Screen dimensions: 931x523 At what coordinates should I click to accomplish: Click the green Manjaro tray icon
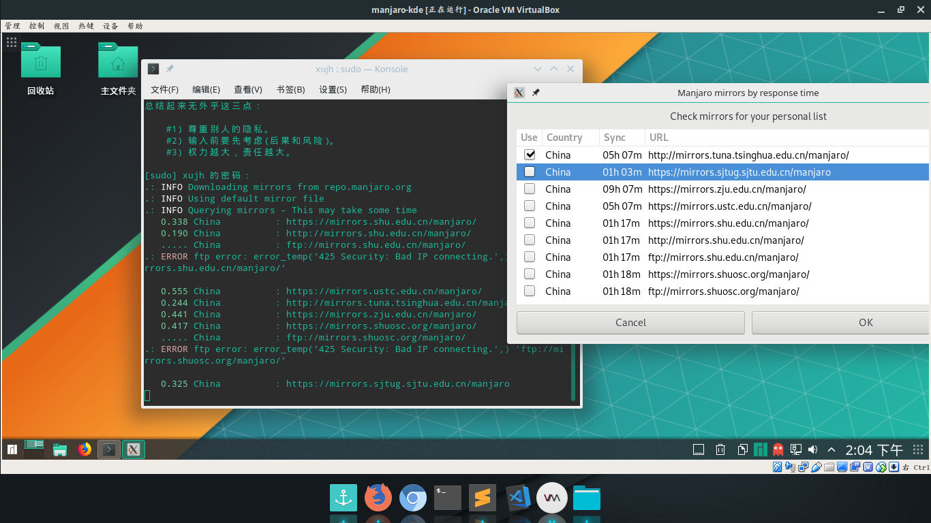tap(760, 449)
